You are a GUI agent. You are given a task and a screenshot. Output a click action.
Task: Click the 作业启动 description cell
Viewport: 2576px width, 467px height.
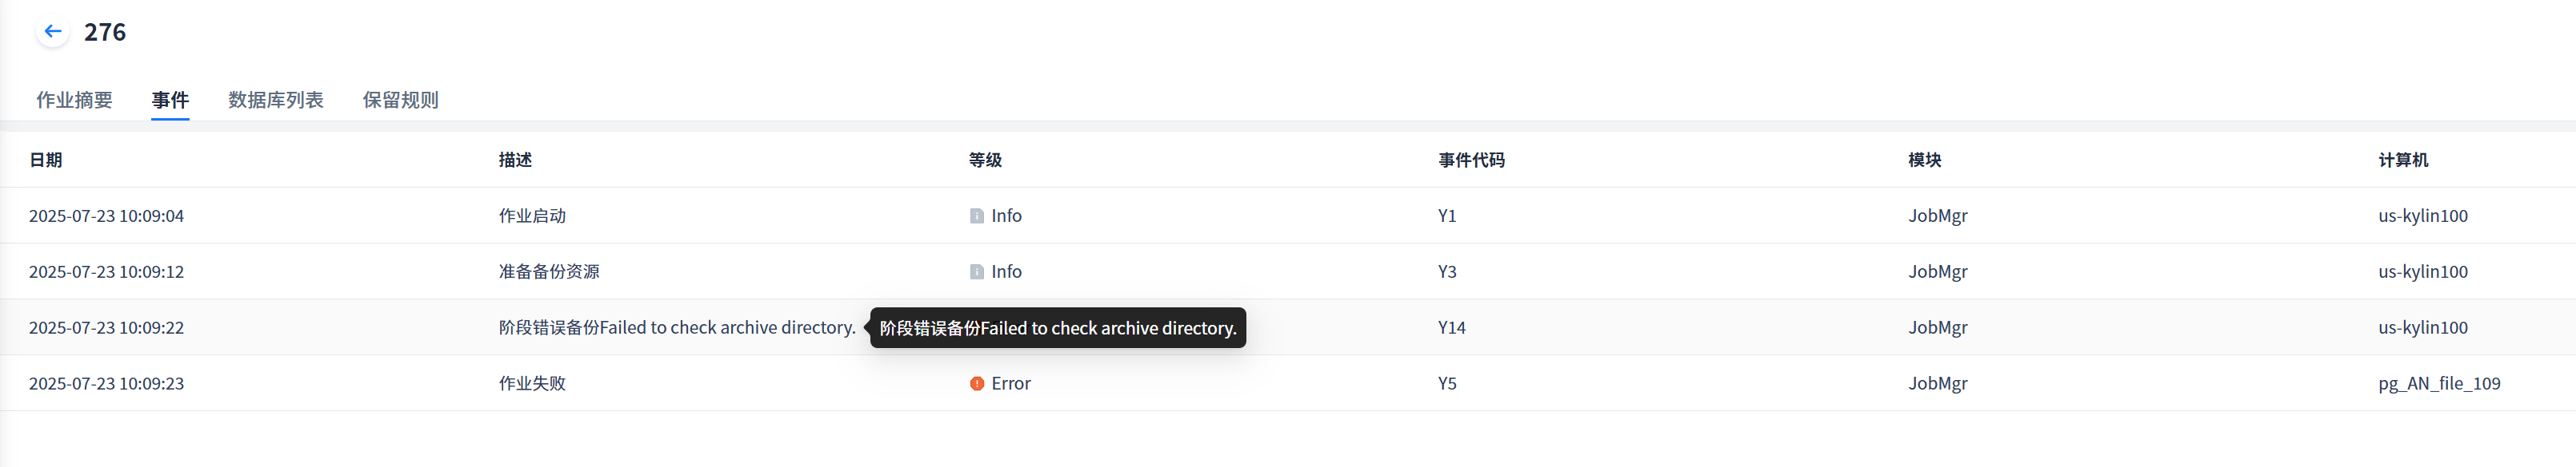[532, 216]
